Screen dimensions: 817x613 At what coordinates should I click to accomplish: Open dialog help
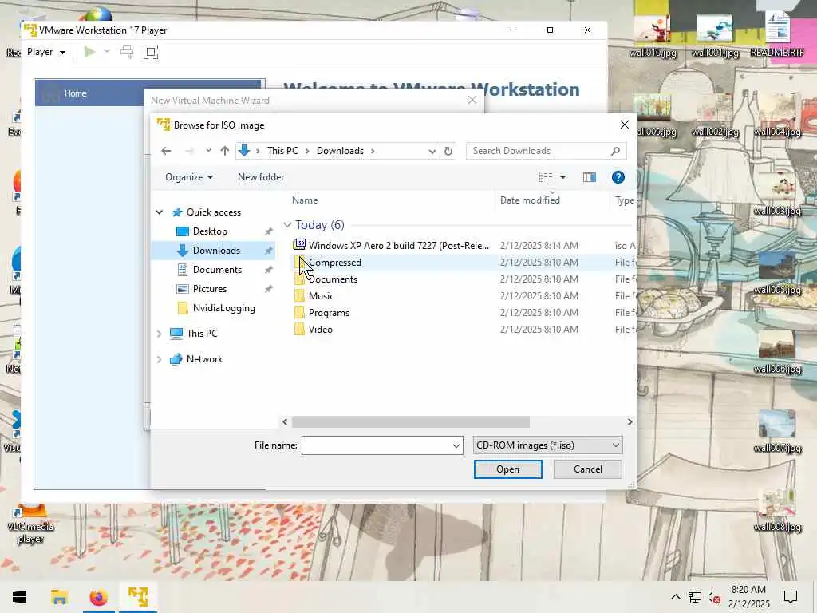click(x=618, y=177)
